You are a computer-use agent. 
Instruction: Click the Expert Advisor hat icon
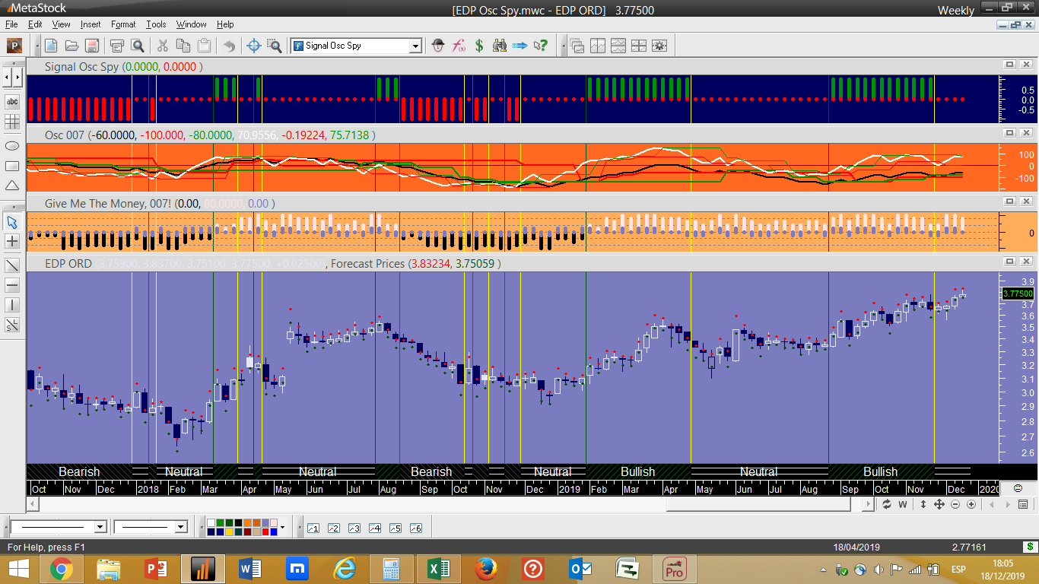pos(438,46)
